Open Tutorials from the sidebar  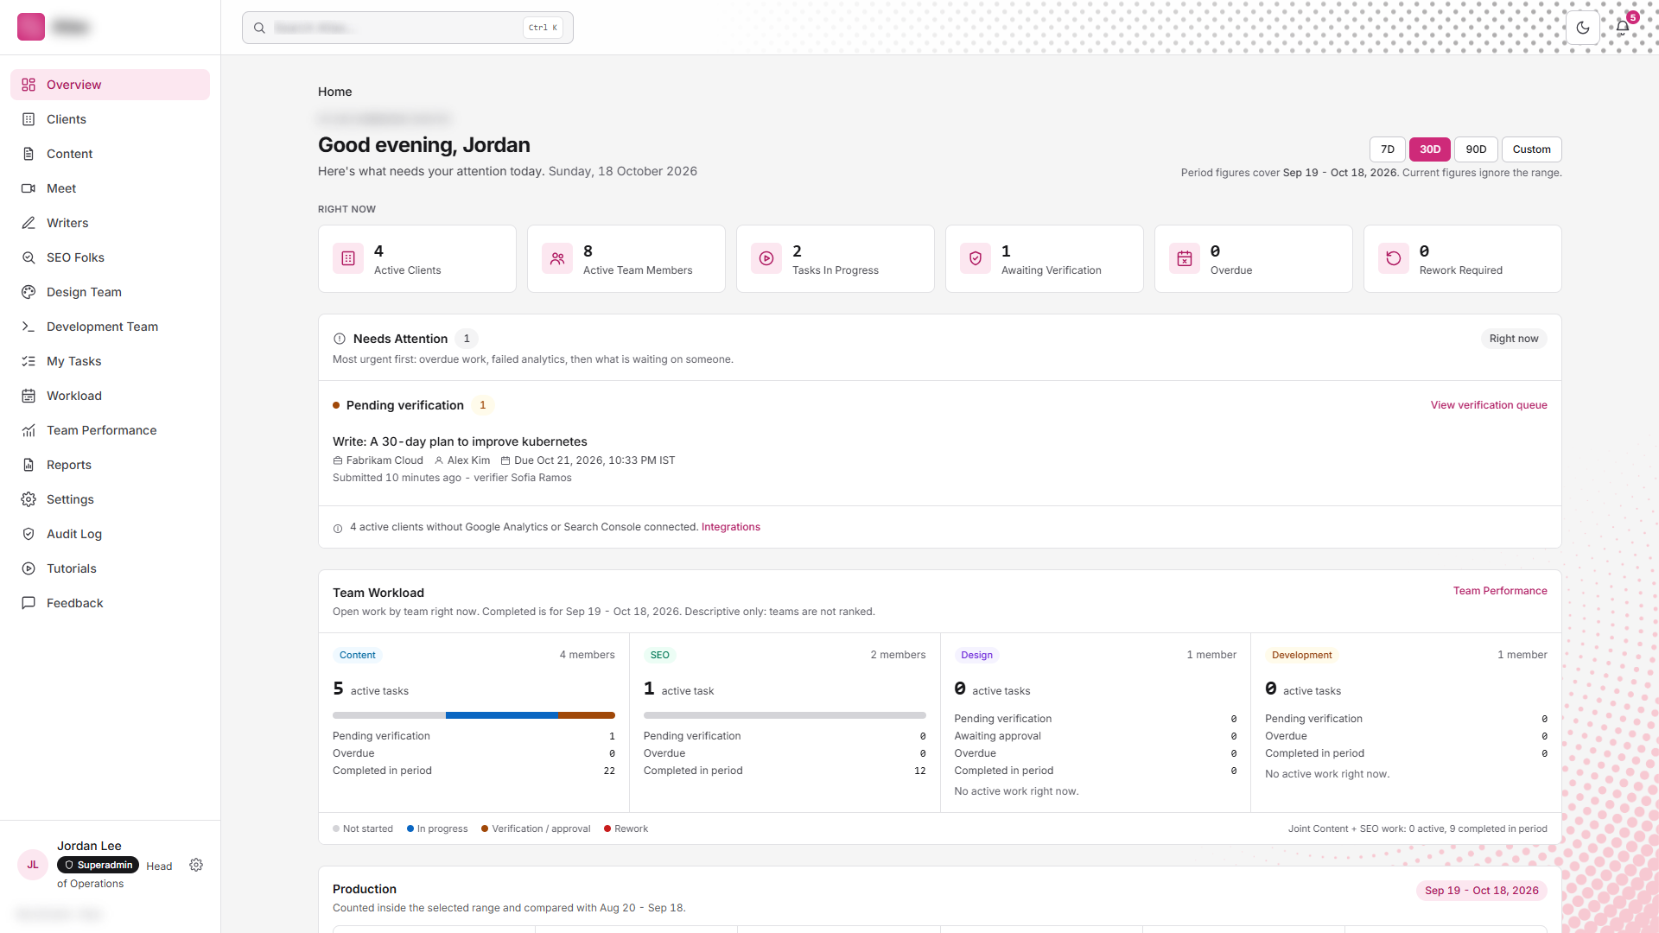point(110,568)
